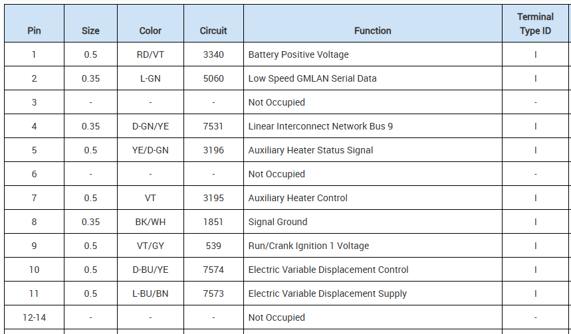Click the Signal Ground function text
The height and width of the screenshot is (334, 571).
tap(278, 222)
